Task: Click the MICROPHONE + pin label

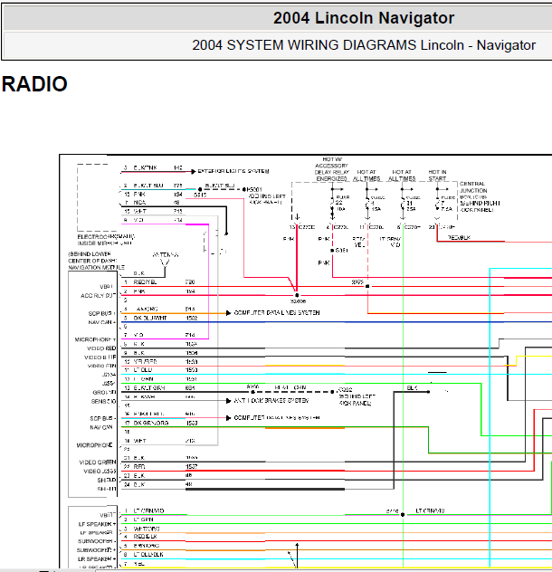Action: tap(95, 339)
